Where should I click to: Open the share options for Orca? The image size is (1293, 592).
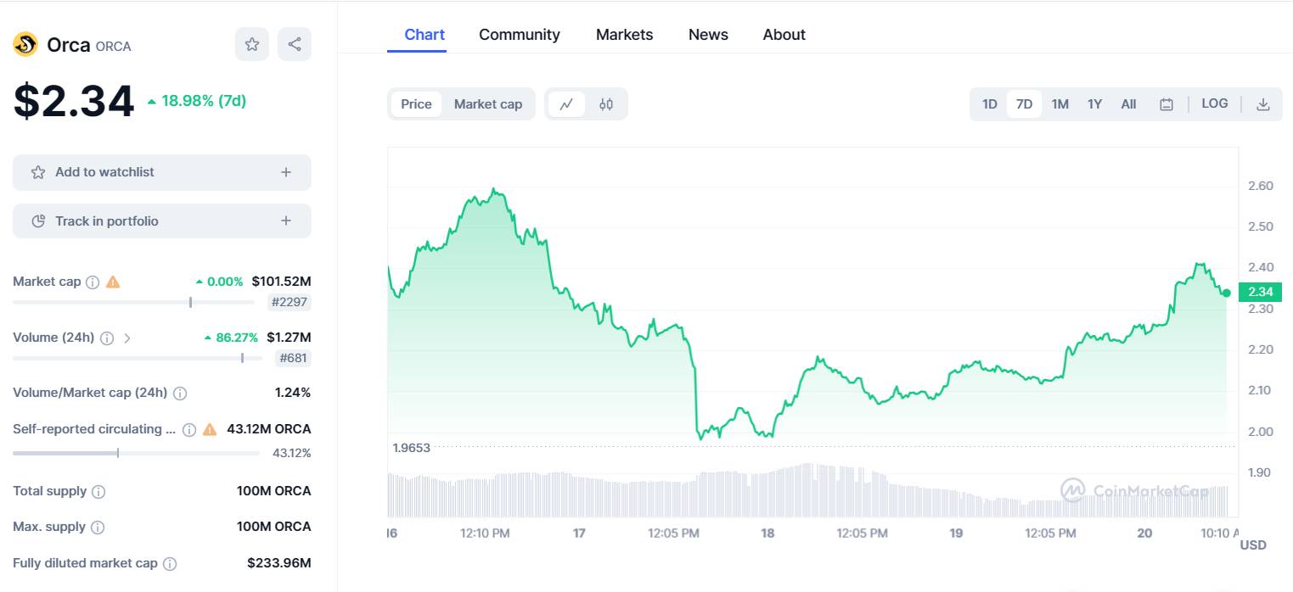click(295, 44)
